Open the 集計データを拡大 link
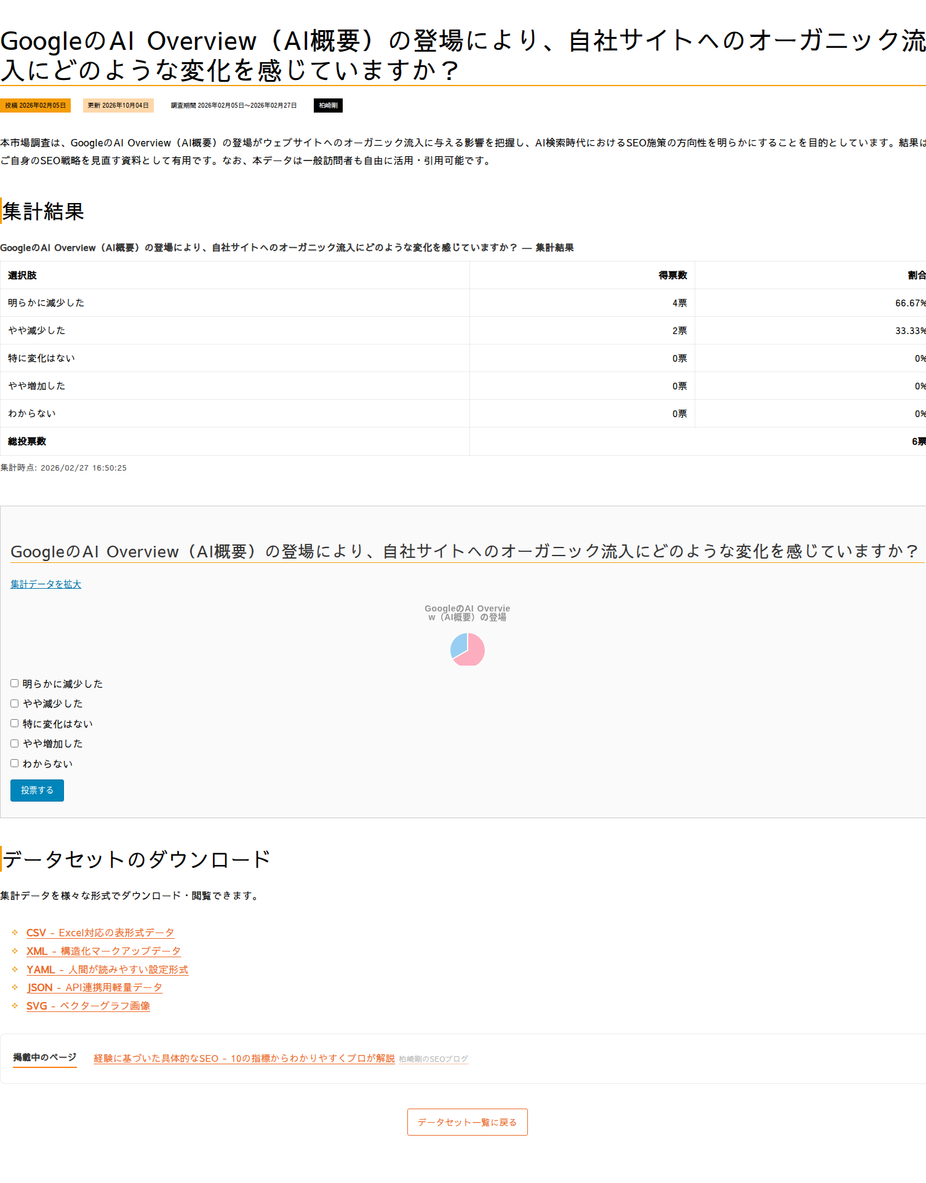 46,584
